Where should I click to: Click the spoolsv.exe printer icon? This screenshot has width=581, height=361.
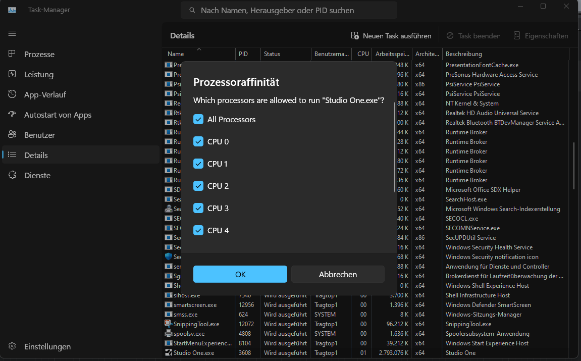(169, 333)
